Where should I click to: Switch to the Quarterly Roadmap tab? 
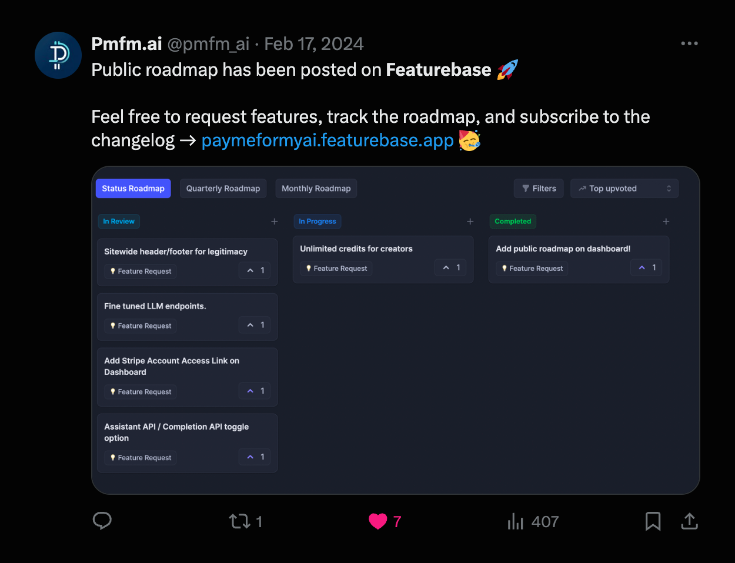[223, 188]
